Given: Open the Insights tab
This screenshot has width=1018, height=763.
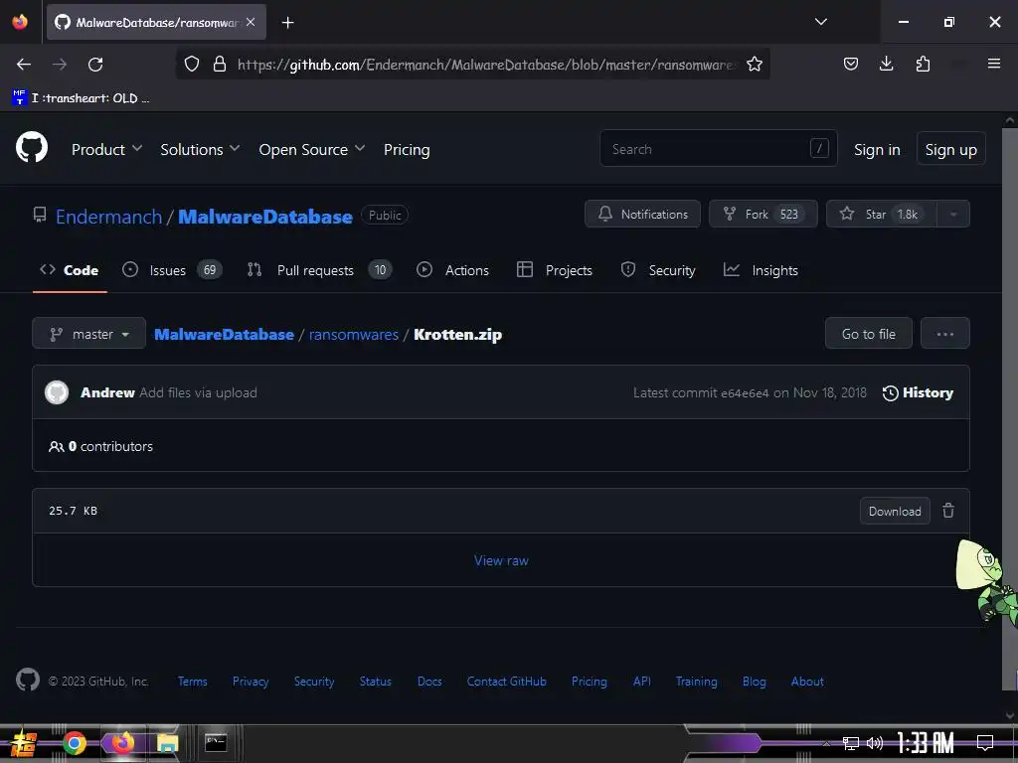Looking at the screenshot, I should click(x=761, y=270).
